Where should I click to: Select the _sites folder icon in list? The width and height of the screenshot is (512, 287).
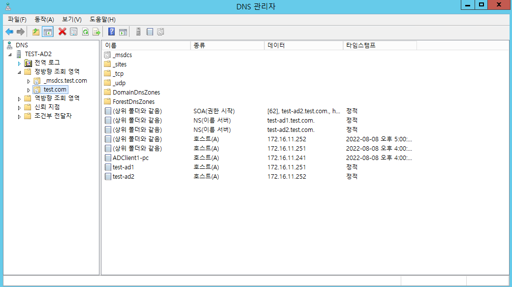(x=107, y=64)
